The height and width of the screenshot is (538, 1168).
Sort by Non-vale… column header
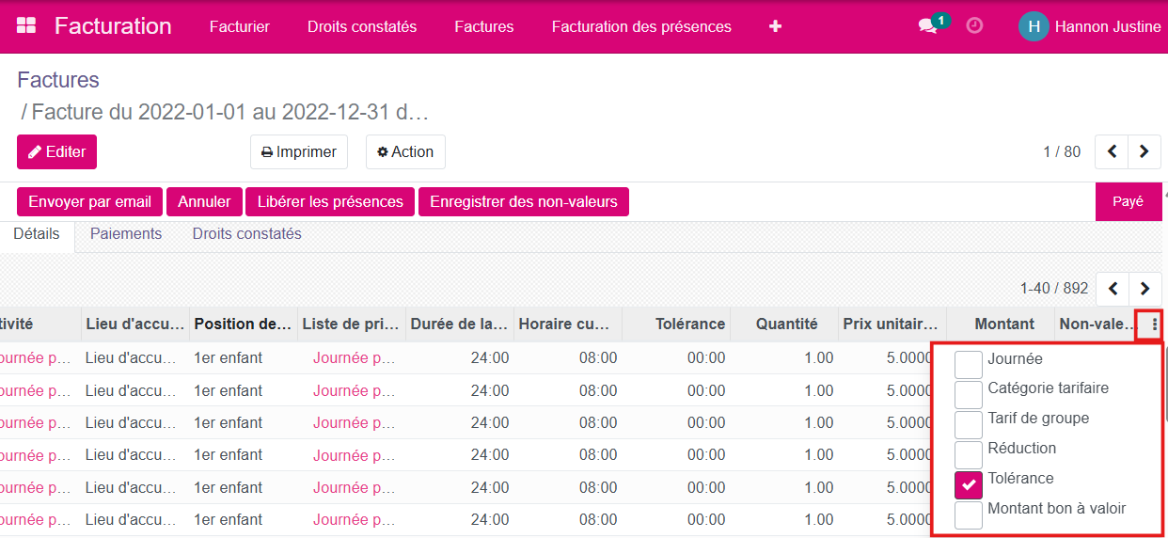point(1097,324)
